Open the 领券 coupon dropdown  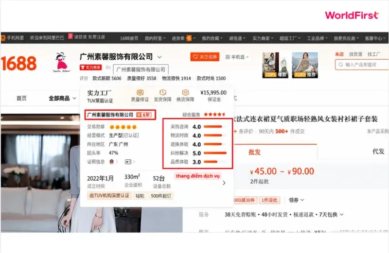pyautogui.click(x=297, y=200)
